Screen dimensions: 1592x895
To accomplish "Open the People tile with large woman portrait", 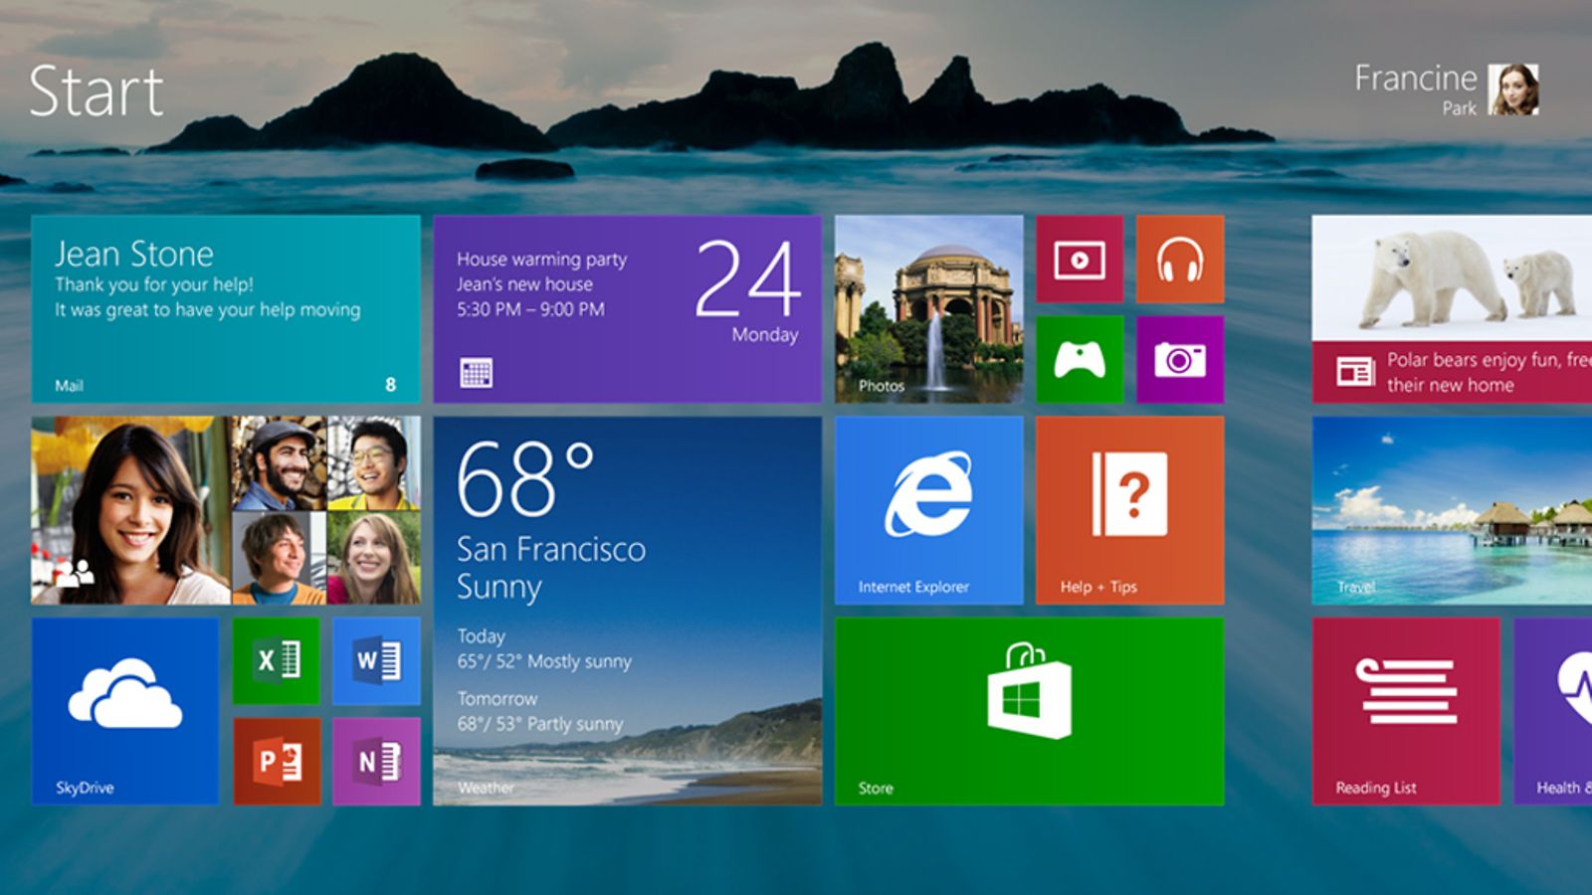I will click(226, 510).
